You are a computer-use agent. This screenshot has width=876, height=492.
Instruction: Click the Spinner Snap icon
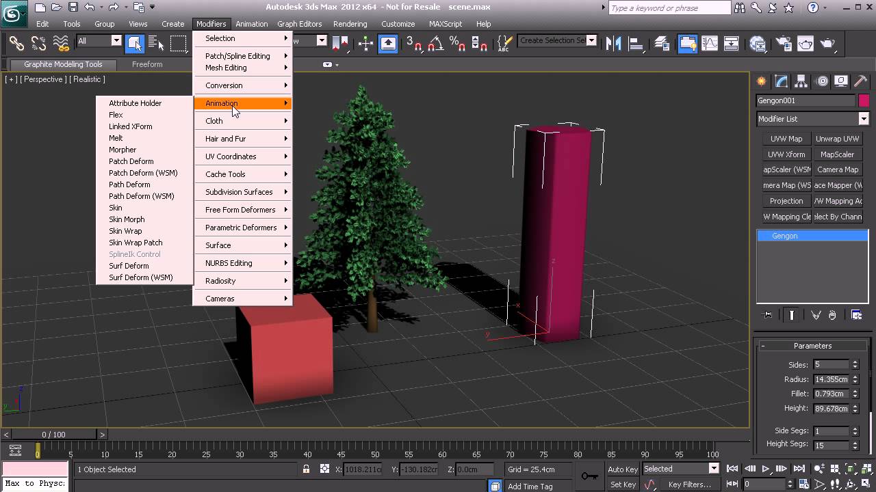coord(480,43)
